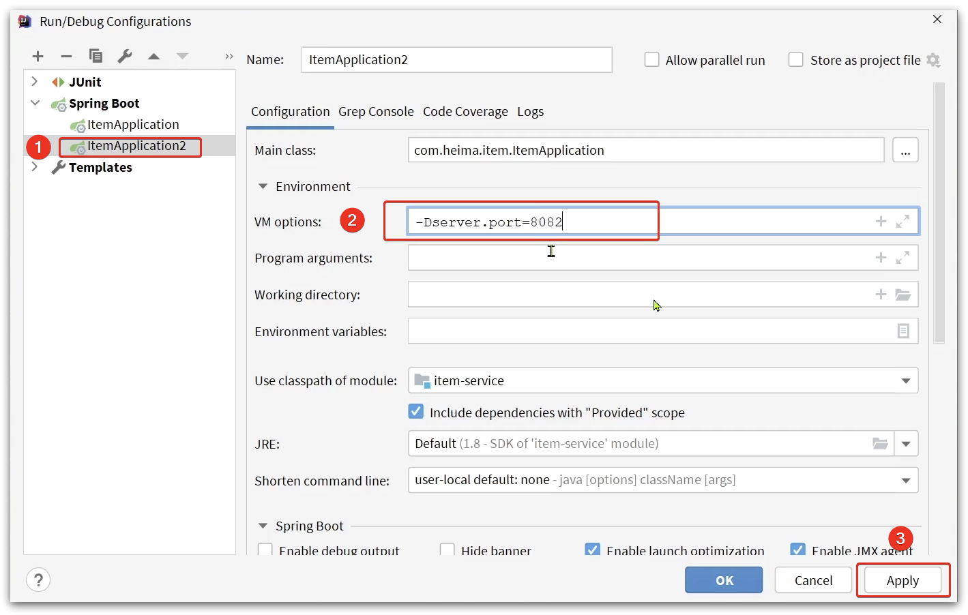Switch to Grep Console tab

[376, 112]
